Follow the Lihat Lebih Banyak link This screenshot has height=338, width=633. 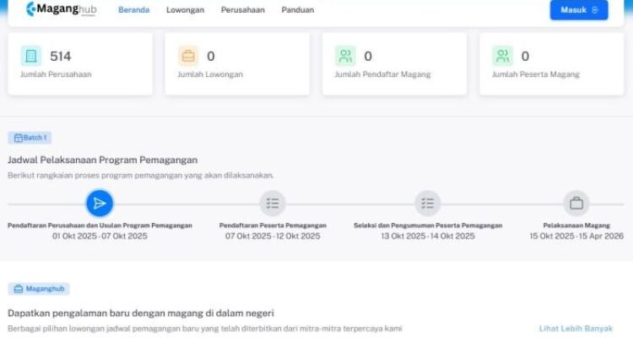tap(576, 328)
